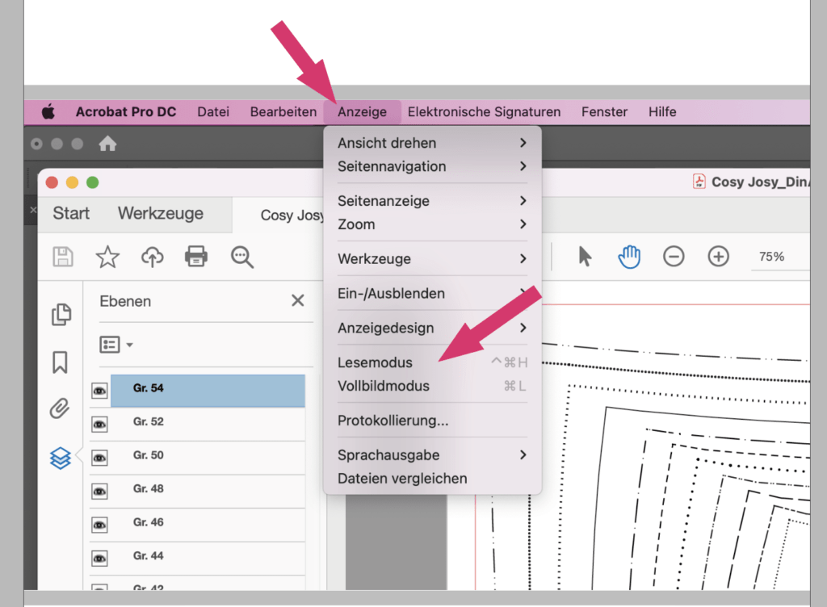Close the Ebenen panel
This screenshot has width=827, height=607.
297,301
